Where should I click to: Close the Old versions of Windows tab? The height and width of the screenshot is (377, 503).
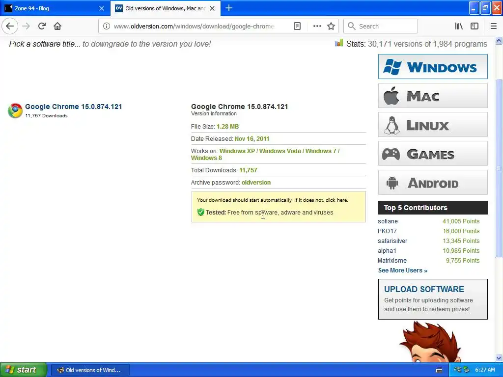[x=212, y=8]
